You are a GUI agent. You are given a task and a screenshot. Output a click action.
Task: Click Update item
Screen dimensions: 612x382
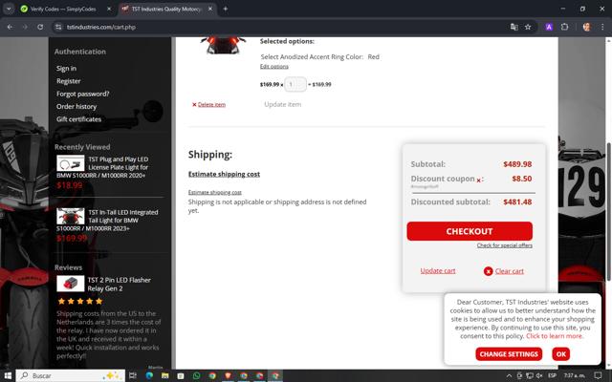click(x=283, y=104)
